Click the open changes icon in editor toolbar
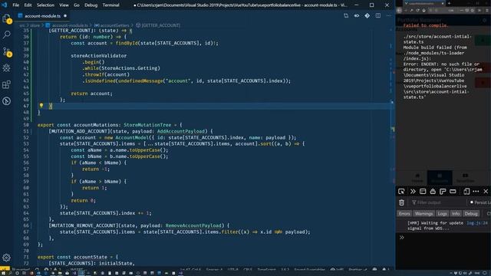 click(x=357, y=15)
